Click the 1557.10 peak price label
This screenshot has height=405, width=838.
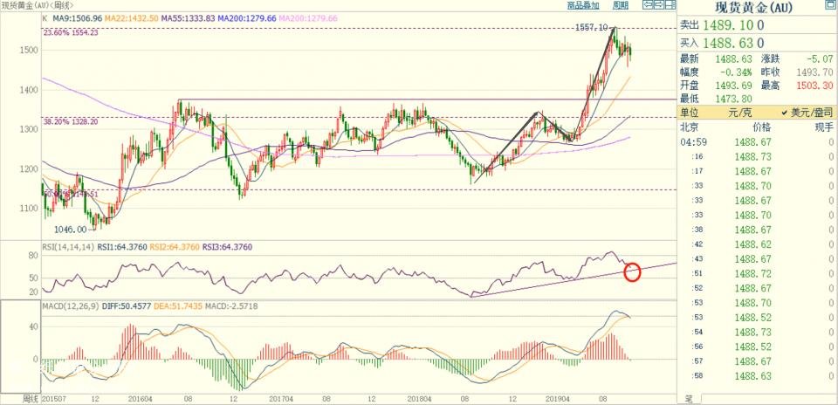(x=591, y=28)
